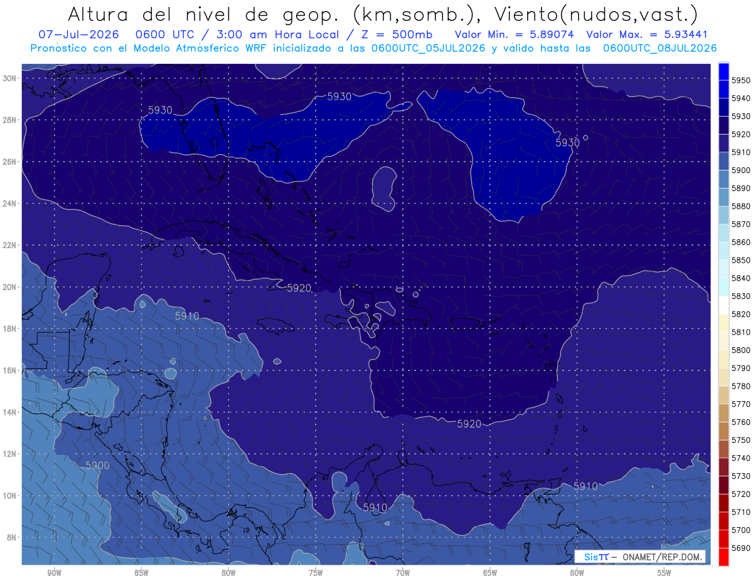Click the 'ONAMET/REP.DOM.' logo box
This screenshot has width=753, height=581.
click(639, 557)
